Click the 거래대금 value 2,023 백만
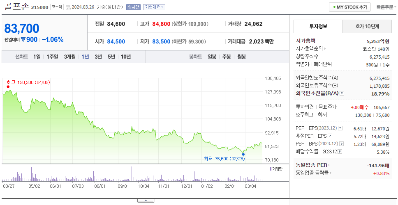 [261, 41]
